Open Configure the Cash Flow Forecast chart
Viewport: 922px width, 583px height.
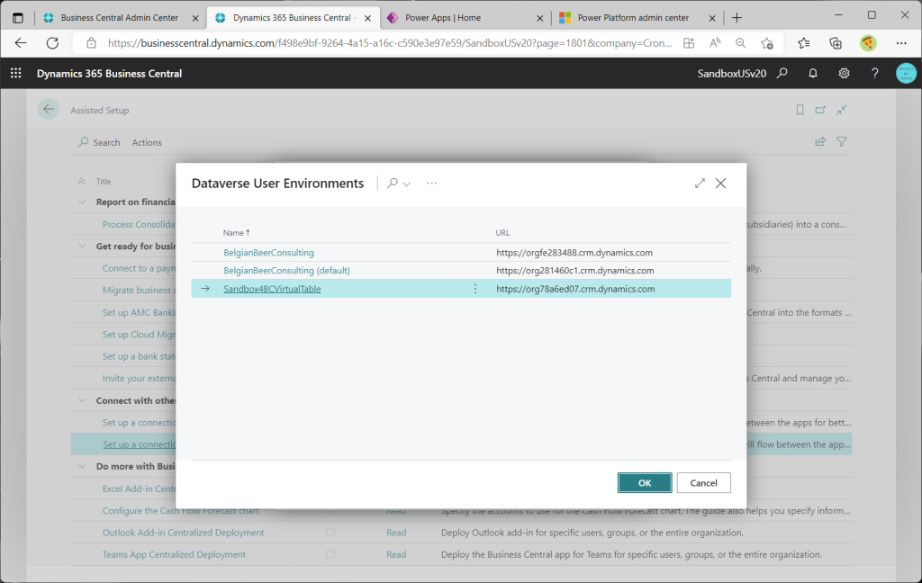180,511
